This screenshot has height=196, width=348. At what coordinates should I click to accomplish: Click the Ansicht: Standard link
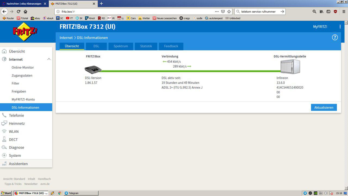point(14,179)
